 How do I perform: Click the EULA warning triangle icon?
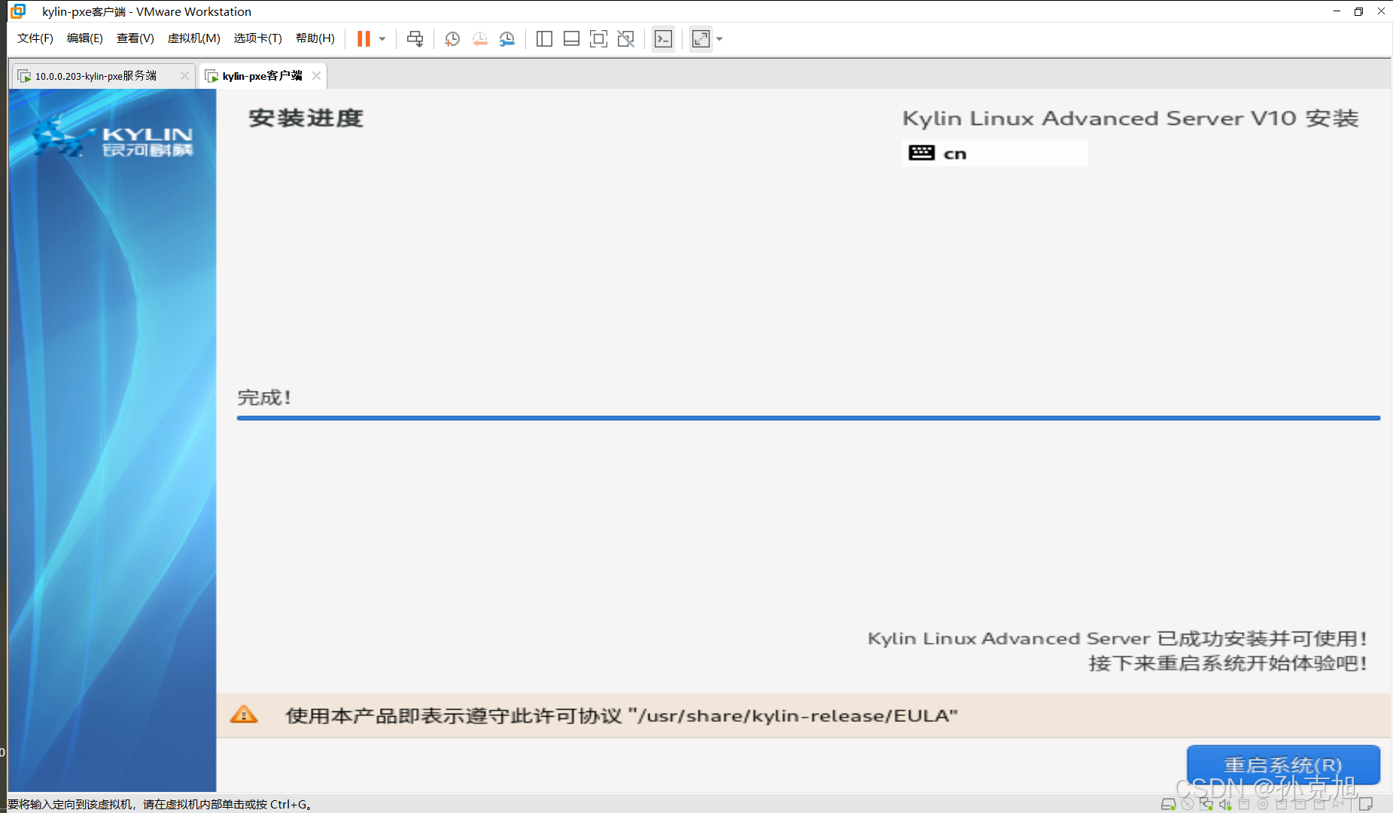click(x=244, y=714)
